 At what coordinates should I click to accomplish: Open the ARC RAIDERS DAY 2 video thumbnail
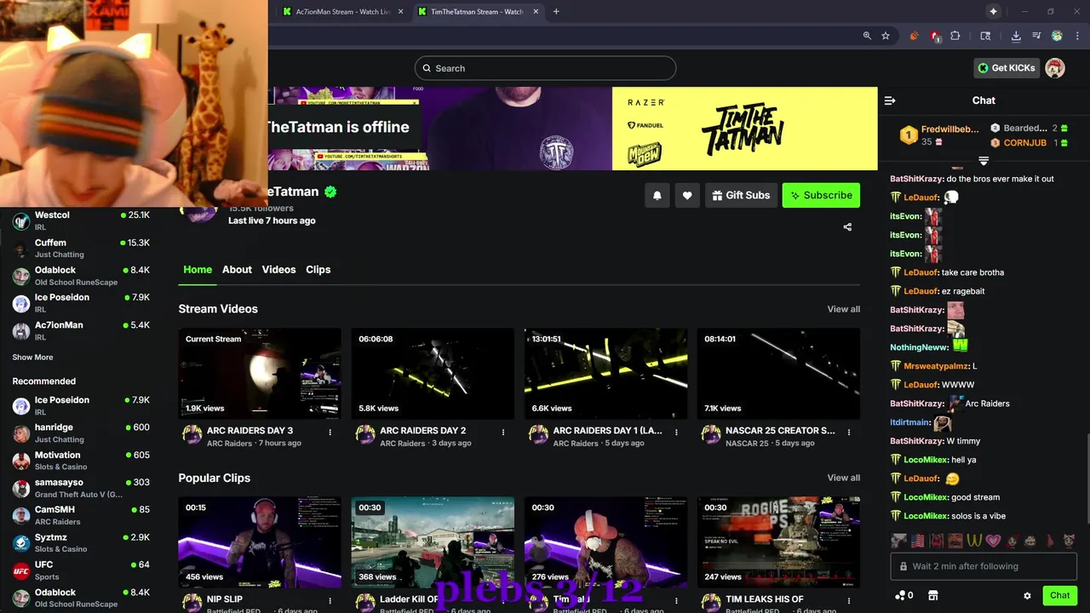(433, 374)
